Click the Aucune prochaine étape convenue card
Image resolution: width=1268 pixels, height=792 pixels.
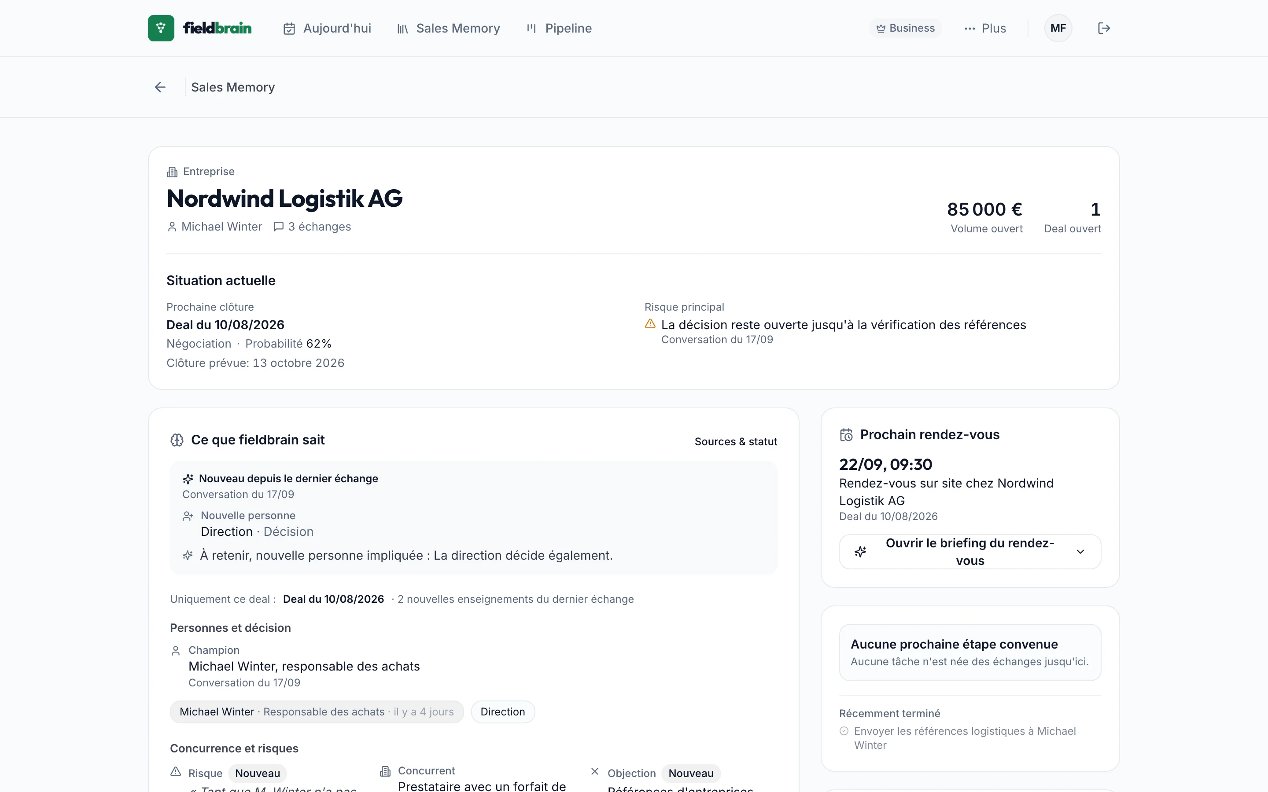[970, 652]
